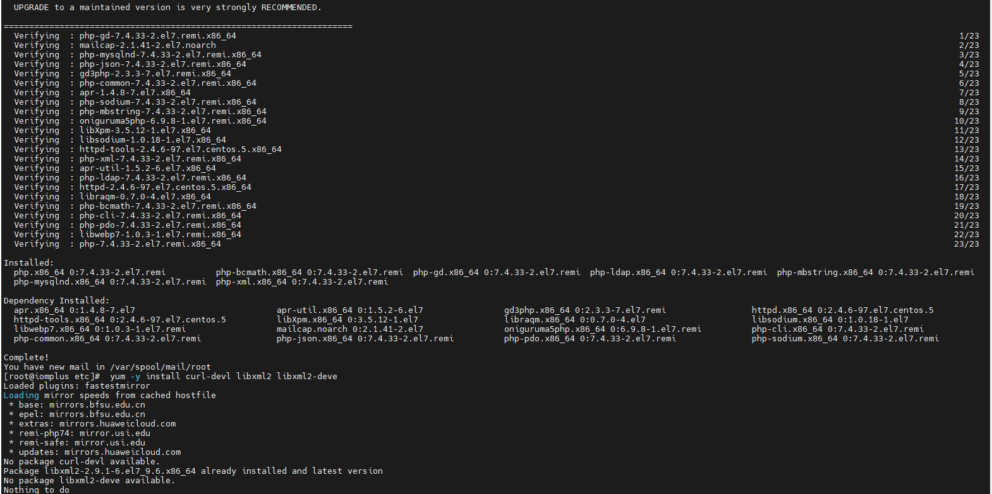
Task: Click the 'Loading' highlighted word
Action: click(21, 395)
